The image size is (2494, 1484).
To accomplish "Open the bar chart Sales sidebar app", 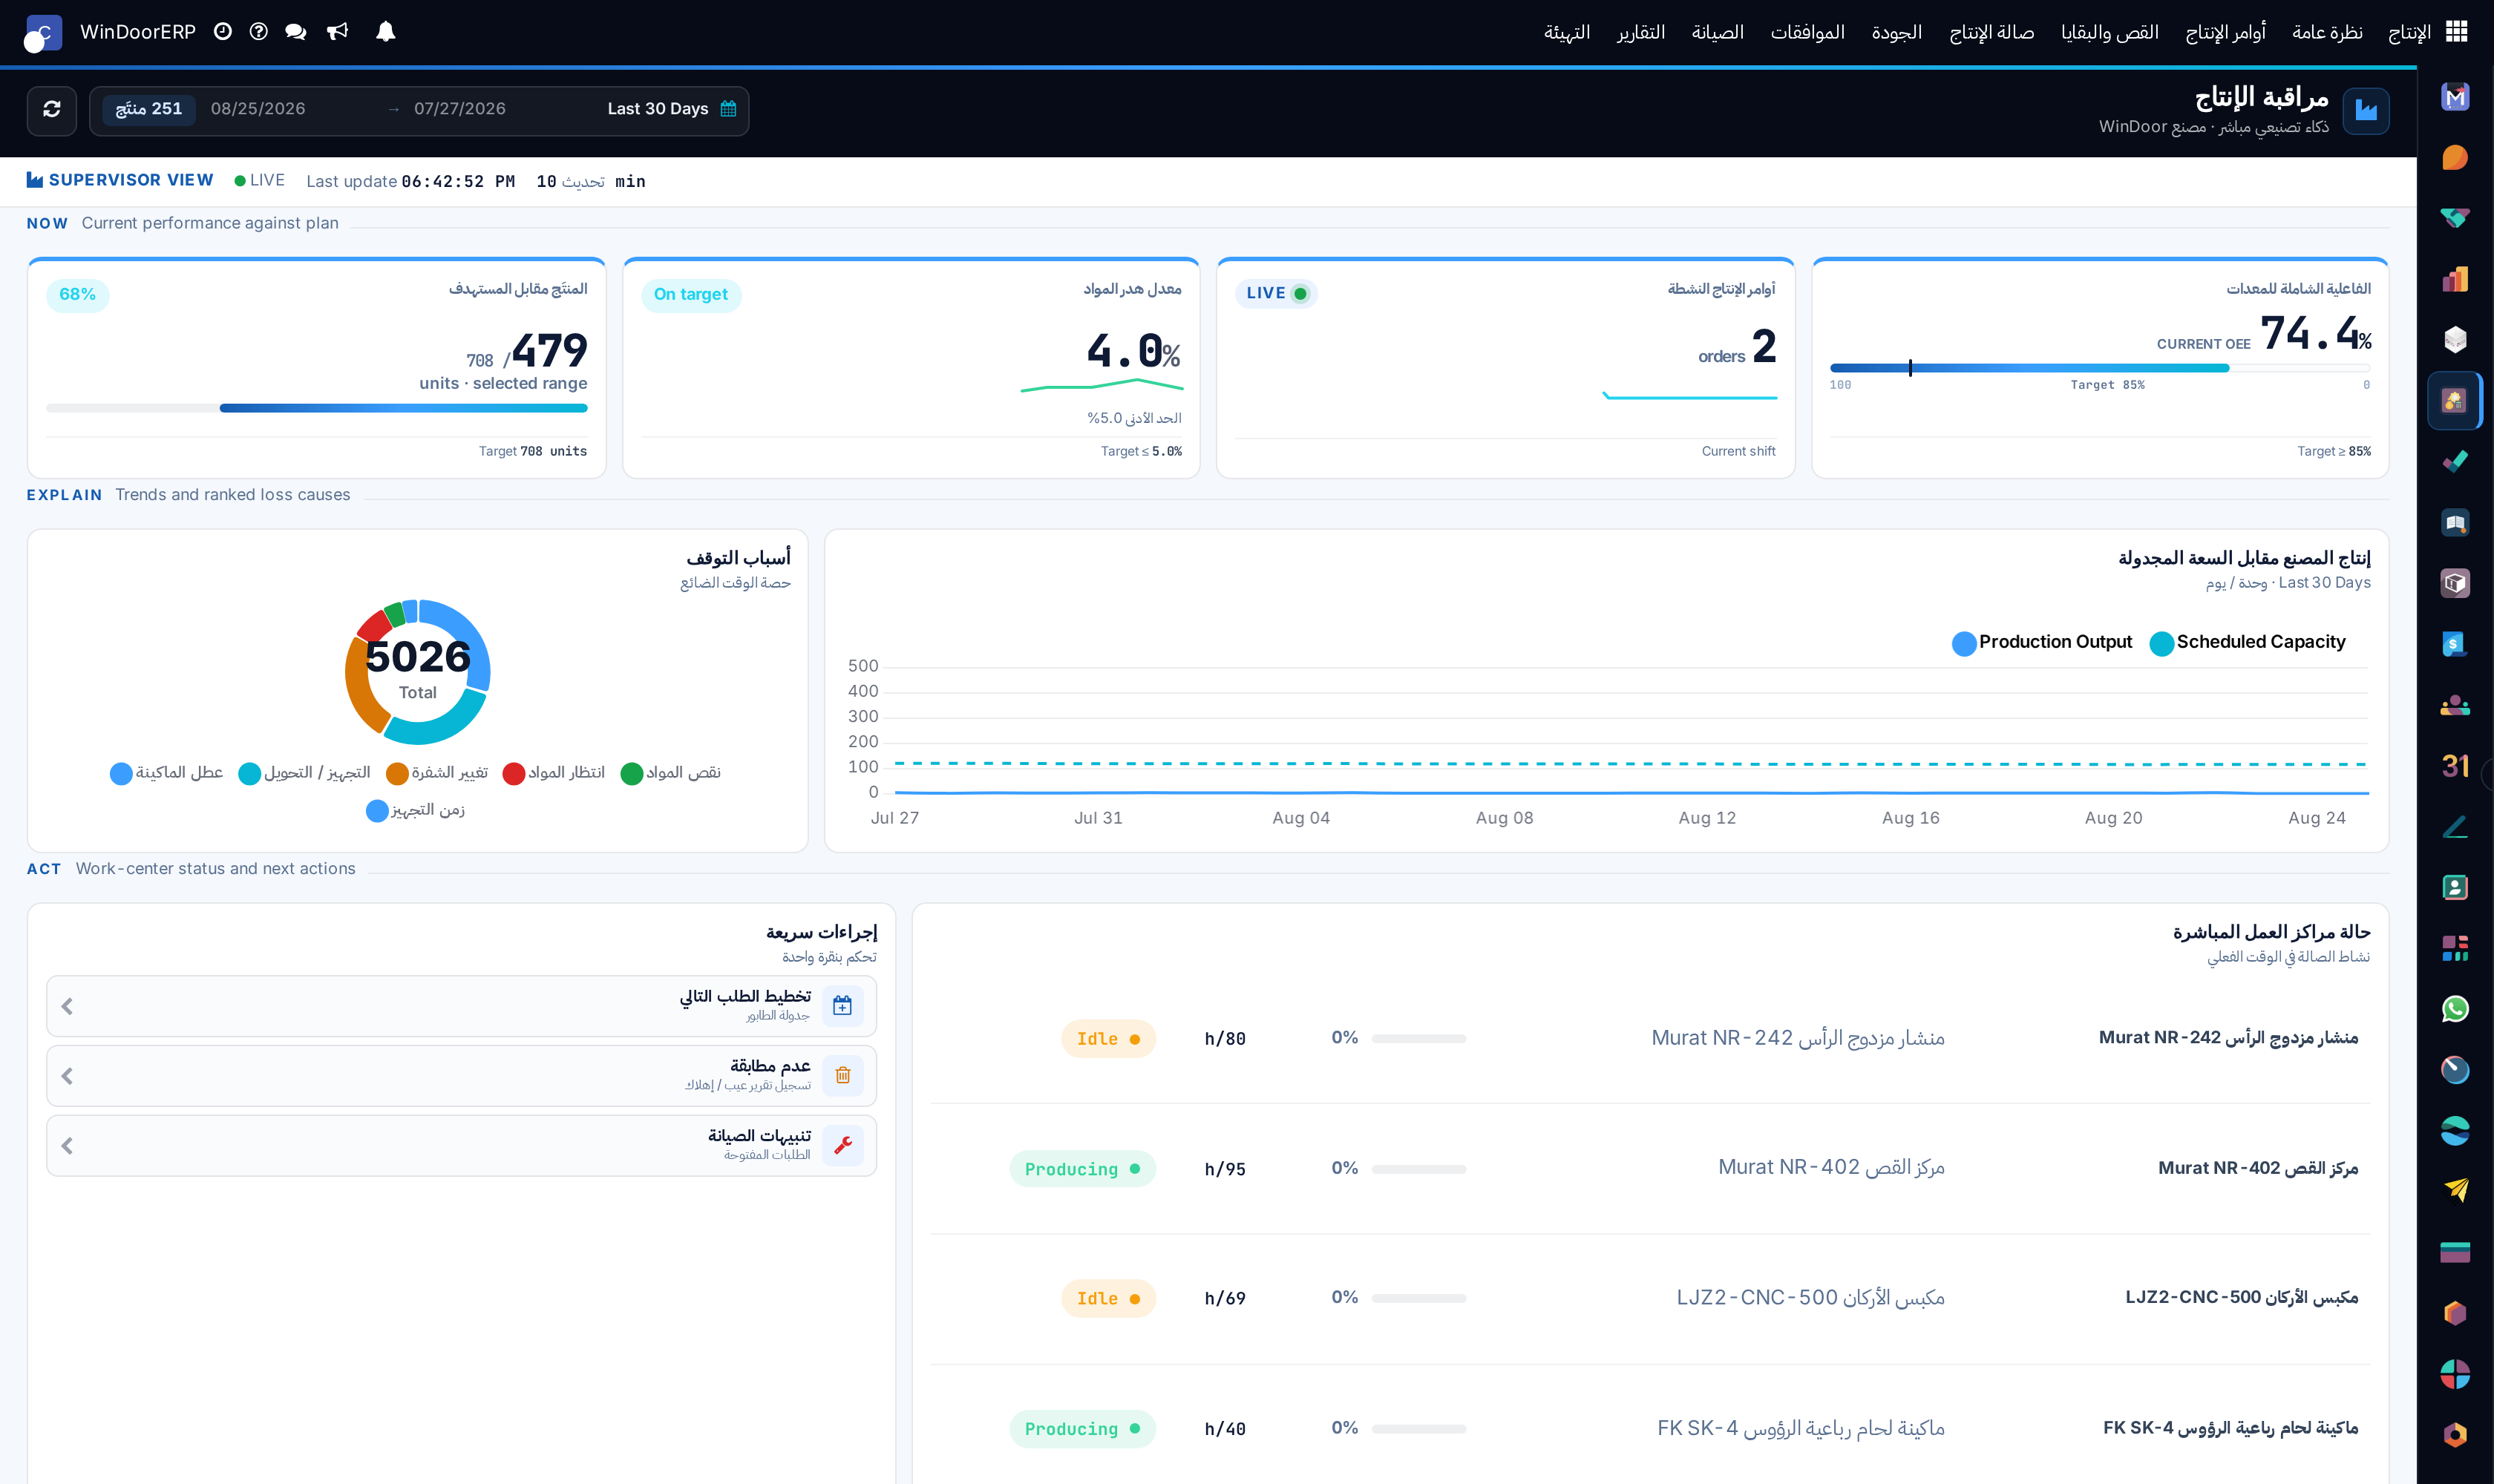I will click(x=2455, y=279).
